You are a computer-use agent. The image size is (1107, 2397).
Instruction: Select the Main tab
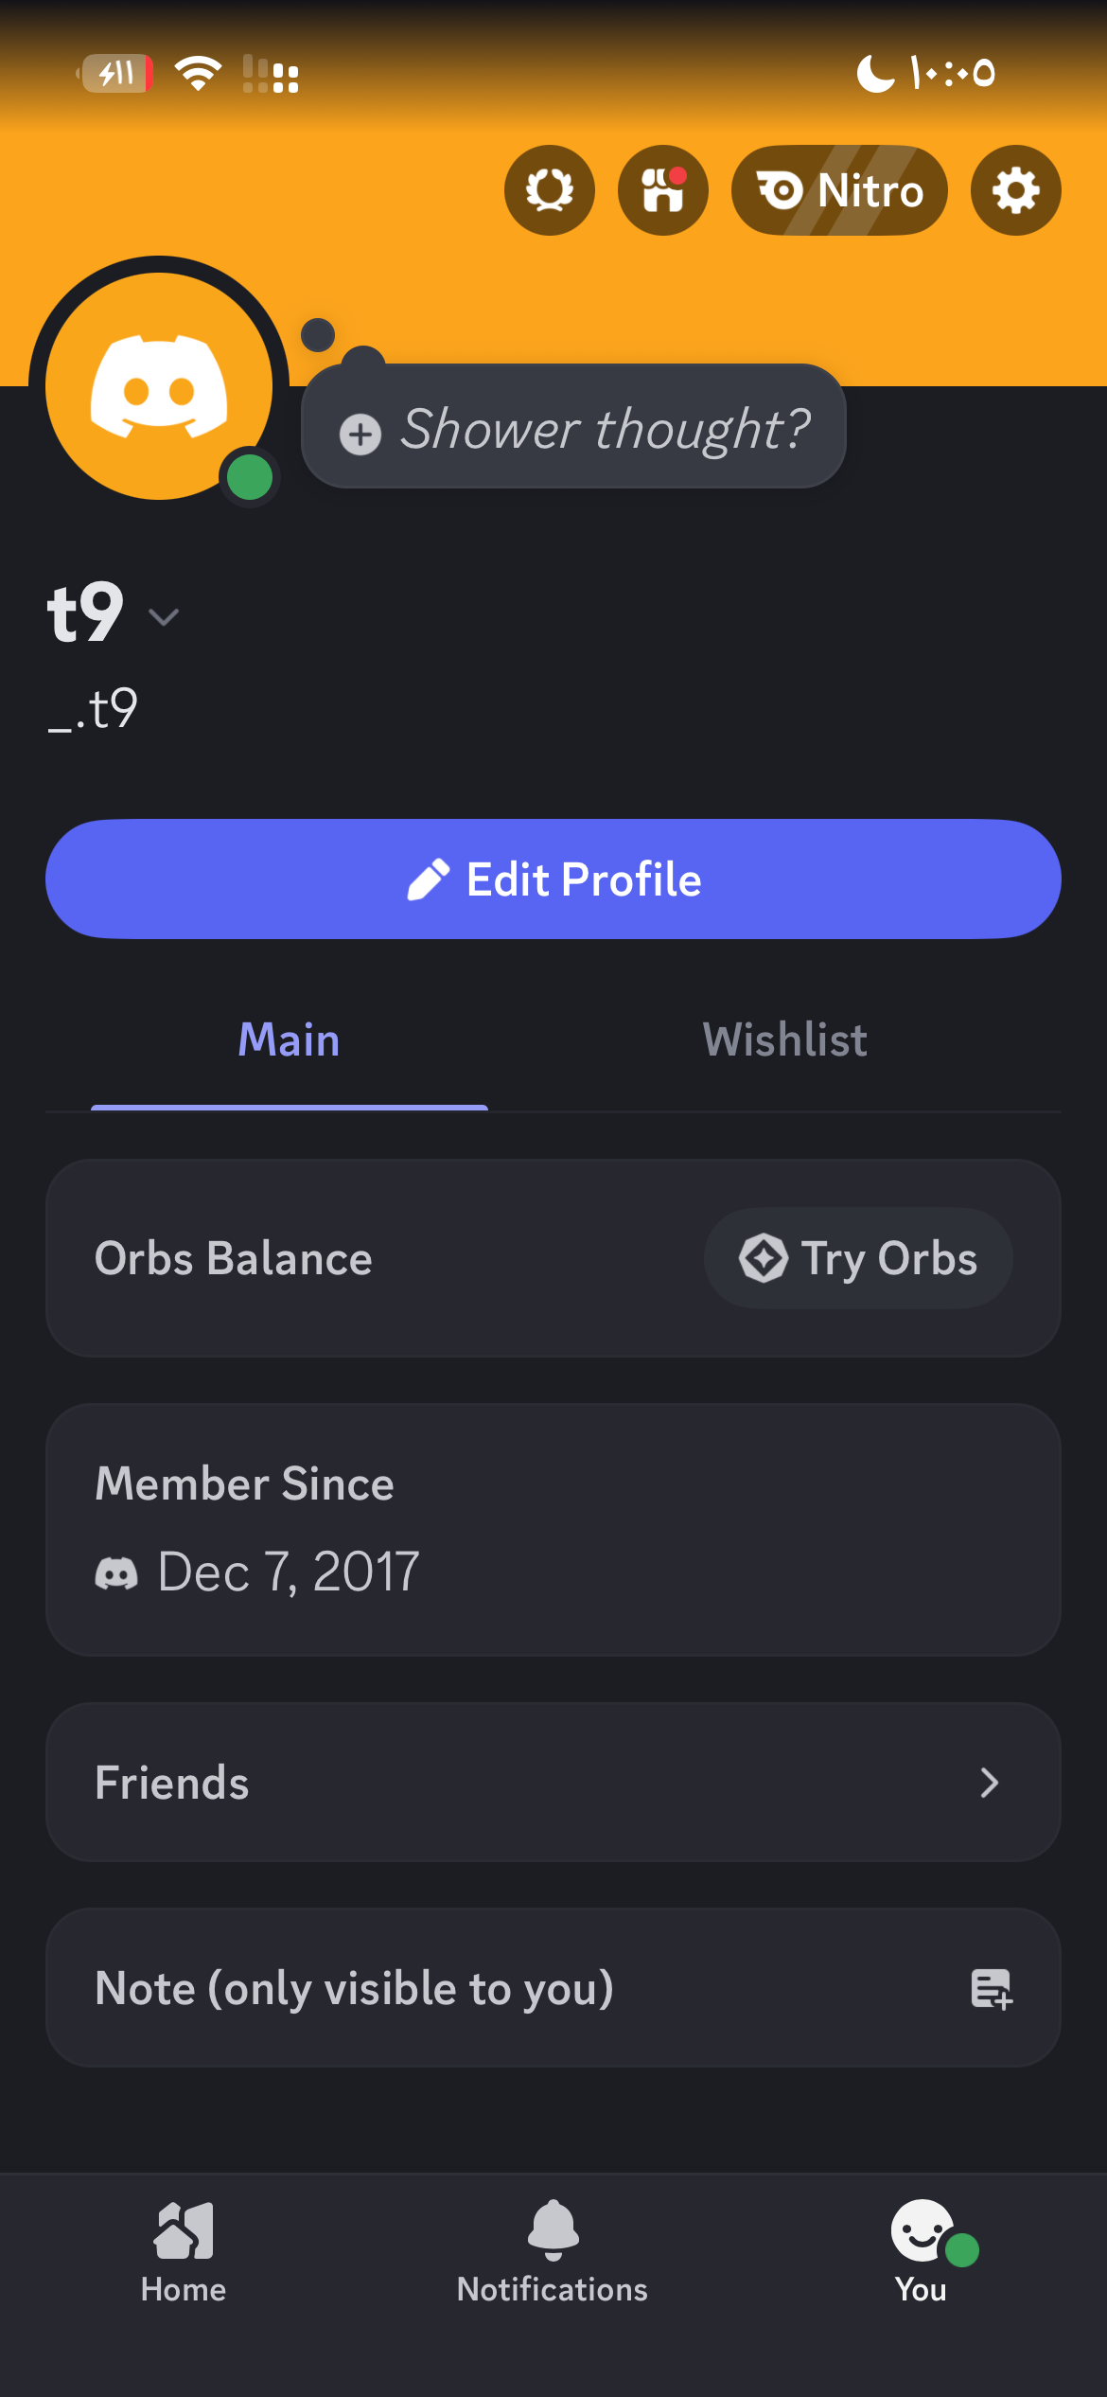[289, 1039]
